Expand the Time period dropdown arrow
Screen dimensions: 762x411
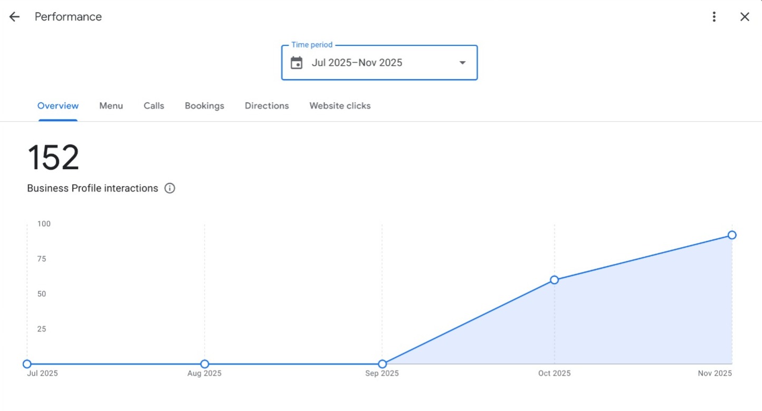click(462, 63)
